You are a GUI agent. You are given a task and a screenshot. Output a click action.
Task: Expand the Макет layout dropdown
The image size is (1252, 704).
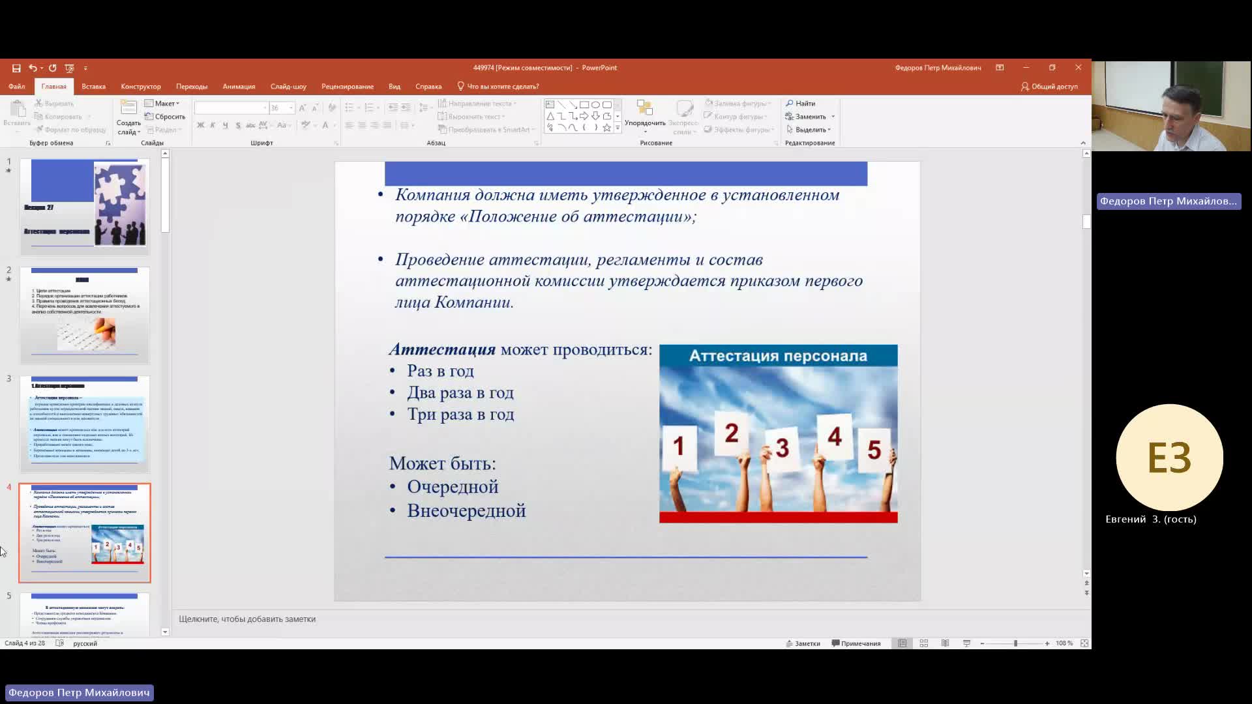162,104
